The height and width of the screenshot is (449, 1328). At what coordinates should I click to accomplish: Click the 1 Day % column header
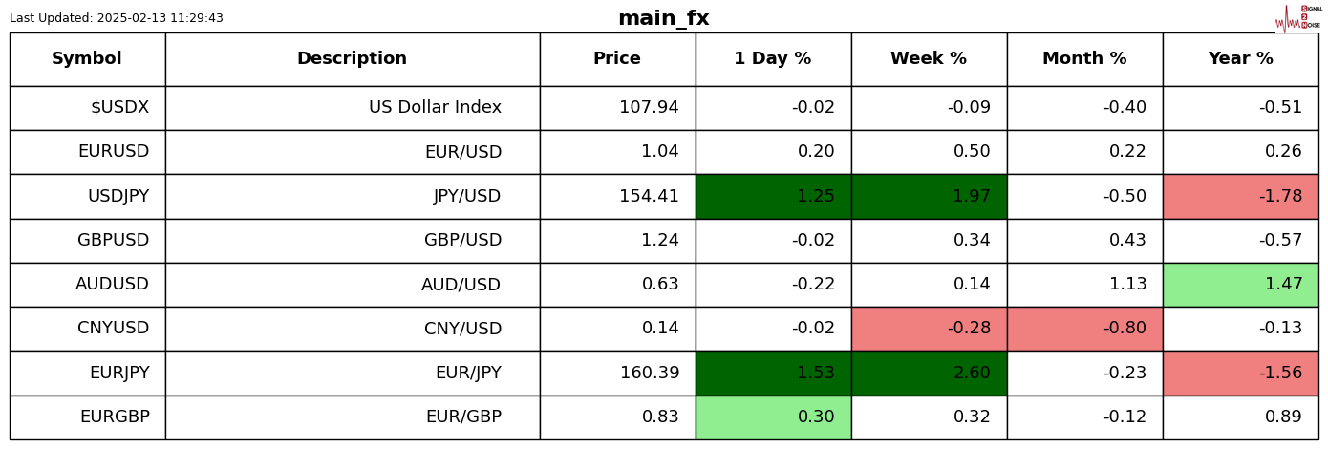pyautogui.click(x=773, y=59)
